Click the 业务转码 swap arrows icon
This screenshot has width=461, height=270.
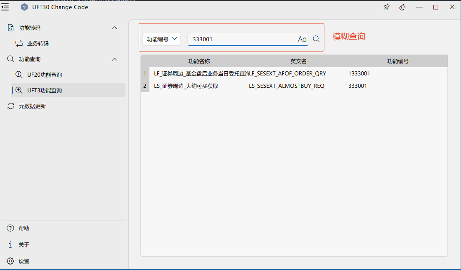pyautogui.click(x=19, y=43)
